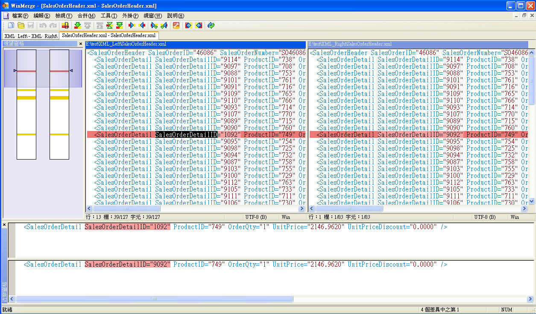The height and width of the screenshot is (314, 536).
Task: Create a new blank document from toolbar
Action: [11, 26]
